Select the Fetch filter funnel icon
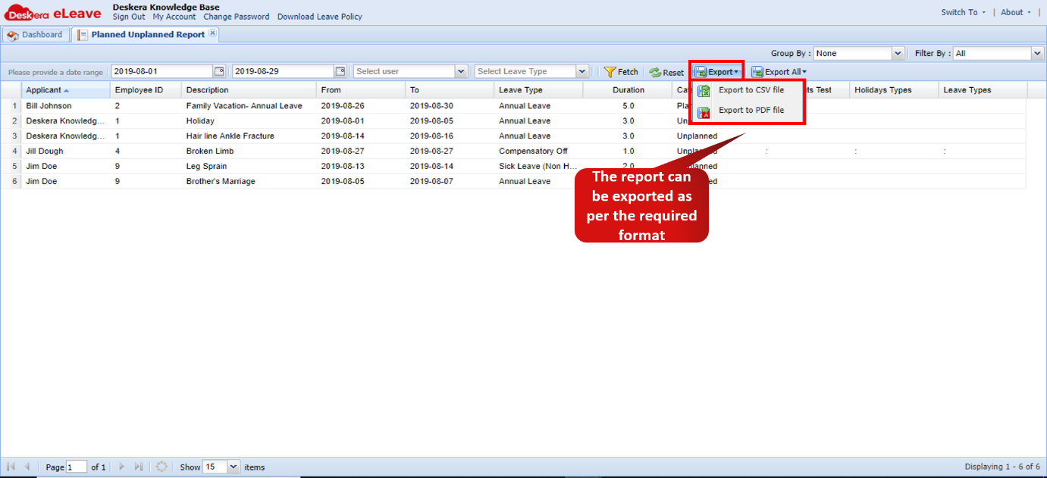The image size is (1047, 478). point(610,71)
